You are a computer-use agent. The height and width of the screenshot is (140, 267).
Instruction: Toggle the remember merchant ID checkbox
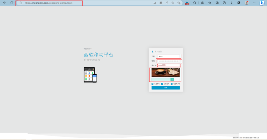pyautogui.click(x=172, y=84)
